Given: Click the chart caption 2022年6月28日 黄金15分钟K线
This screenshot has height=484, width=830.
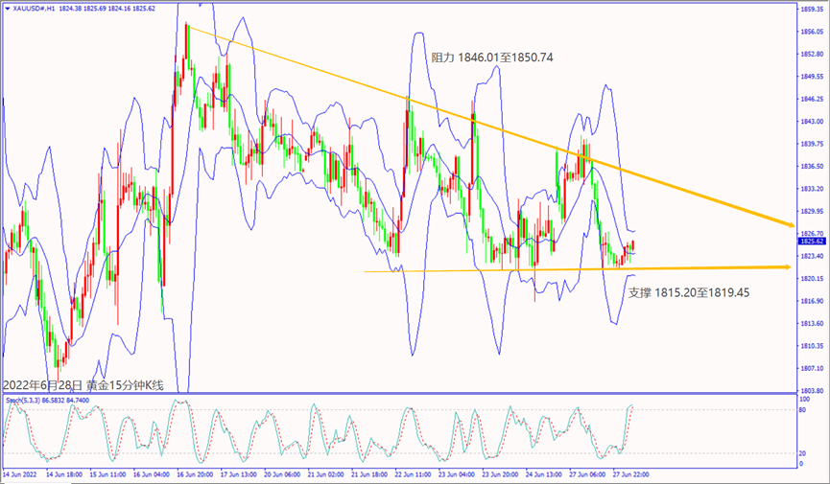Looking at the screenshot, I should (x=83, y=385).
